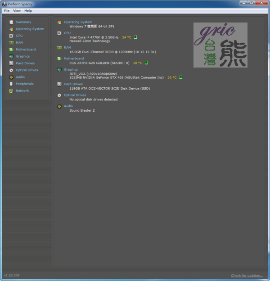Open Graphics section from sidebar
270x281 pixels.
[23, 56]
